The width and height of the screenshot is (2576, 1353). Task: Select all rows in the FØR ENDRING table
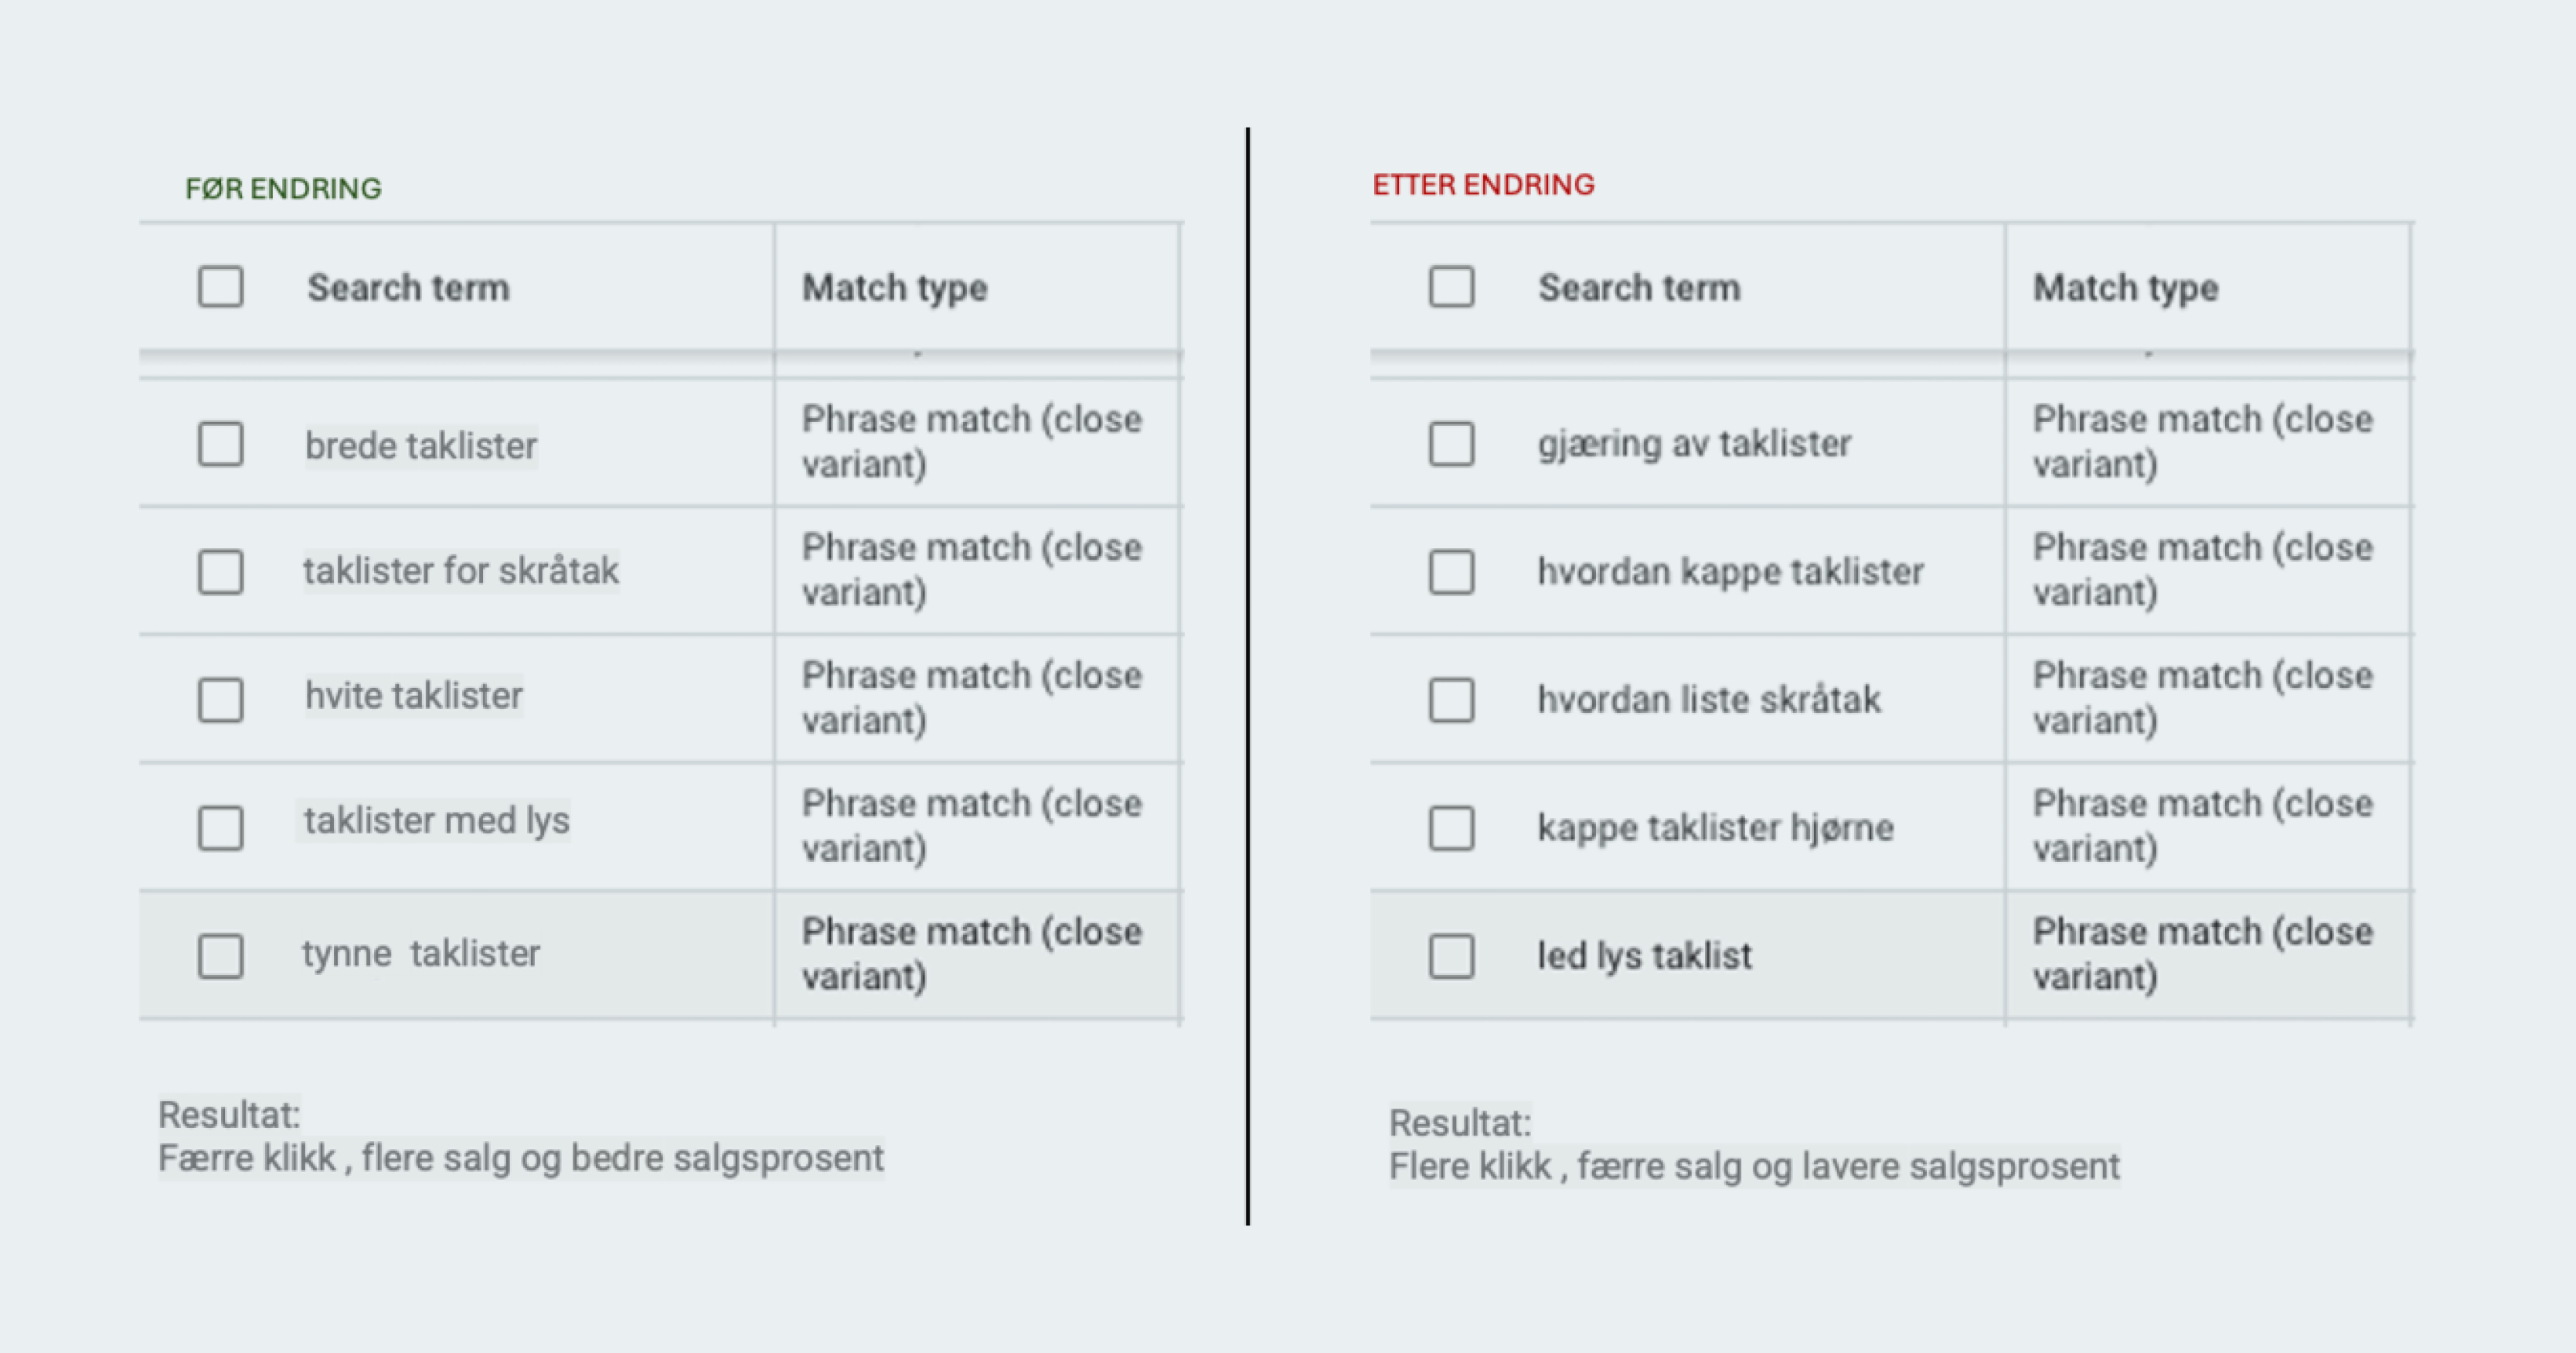point(220,287)
